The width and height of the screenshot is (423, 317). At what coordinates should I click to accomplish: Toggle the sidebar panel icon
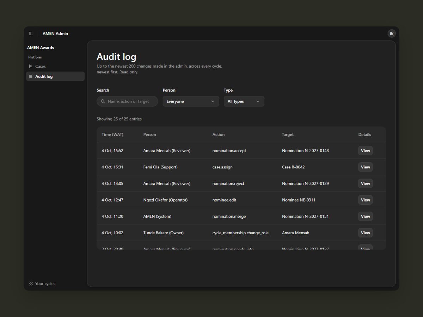pyautogui.click(x=31, y=33)
